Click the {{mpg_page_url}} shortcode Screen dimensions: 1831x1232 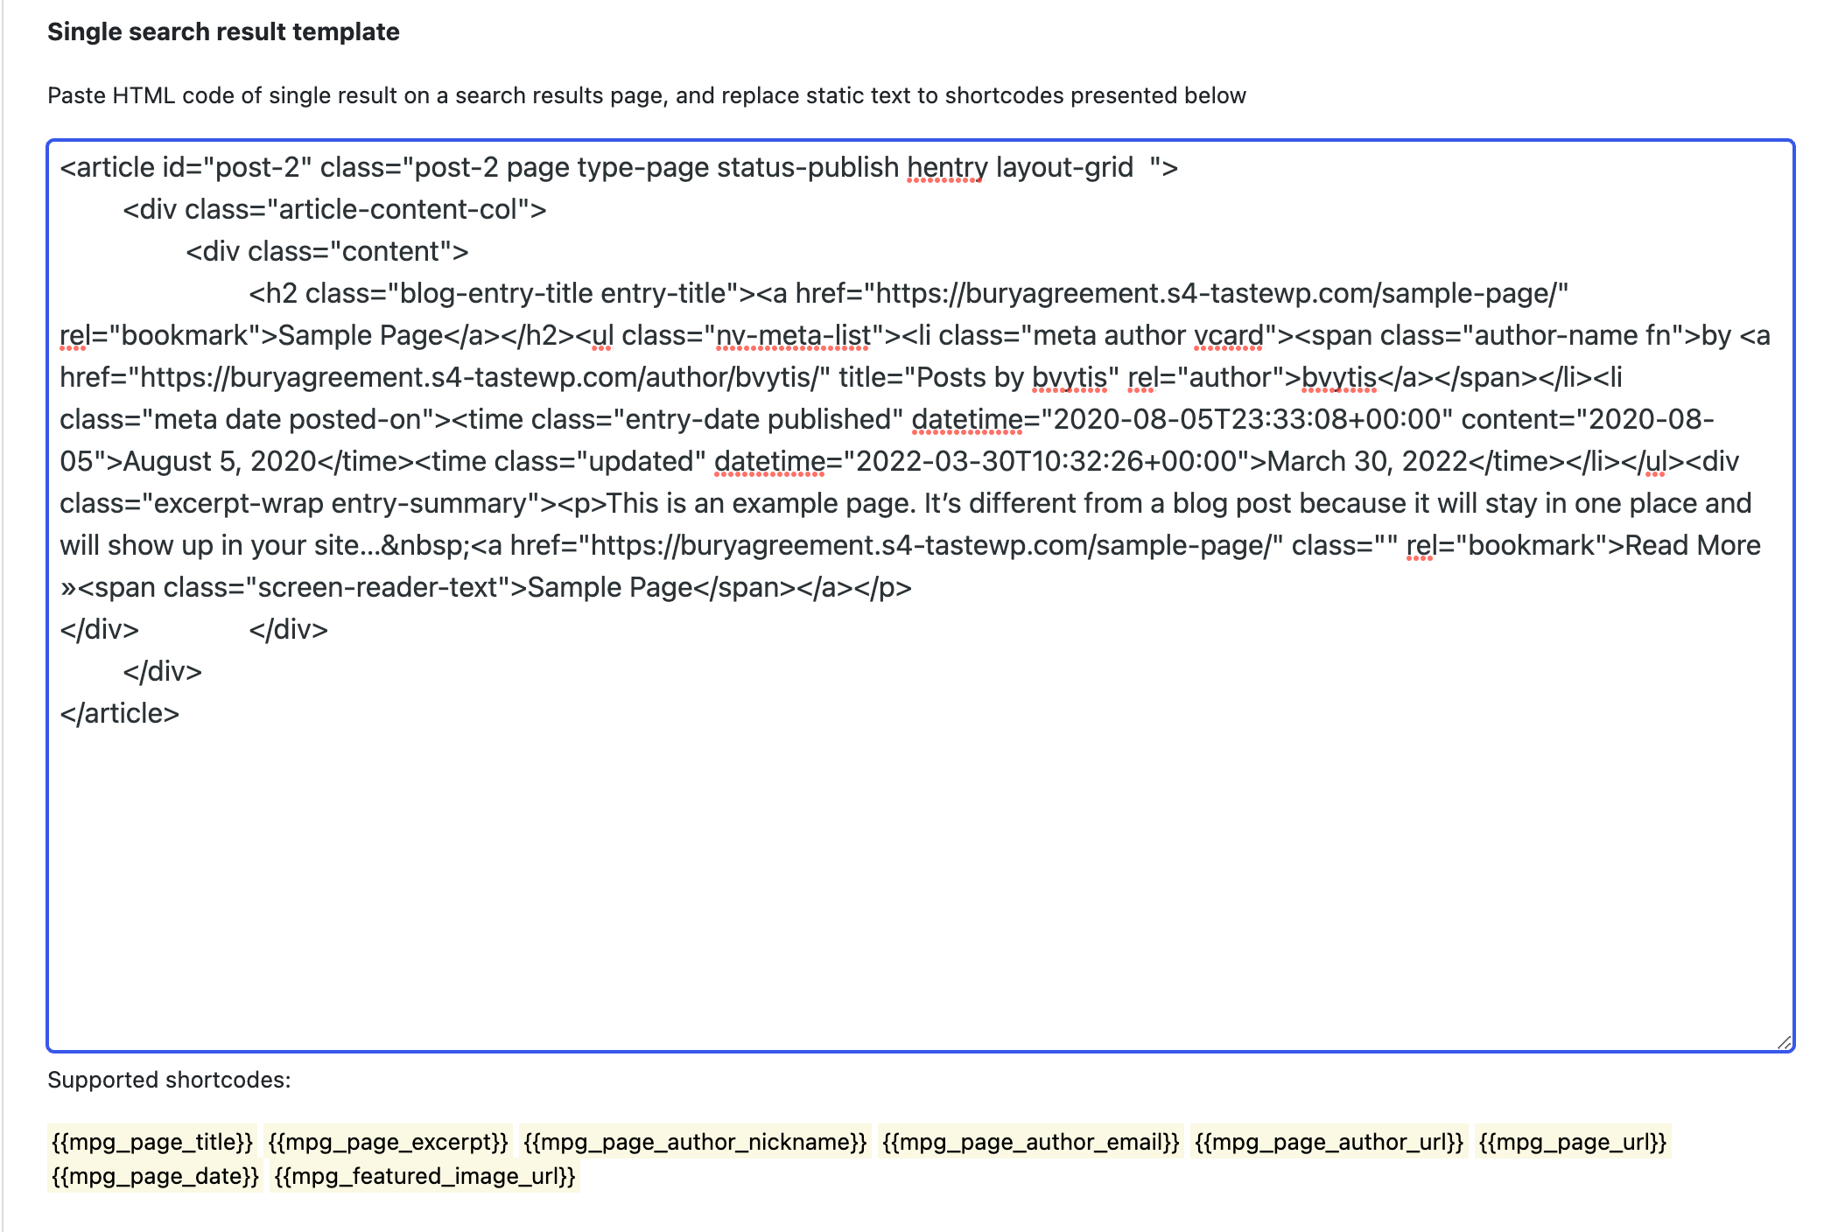(x=1572, y=1142)
